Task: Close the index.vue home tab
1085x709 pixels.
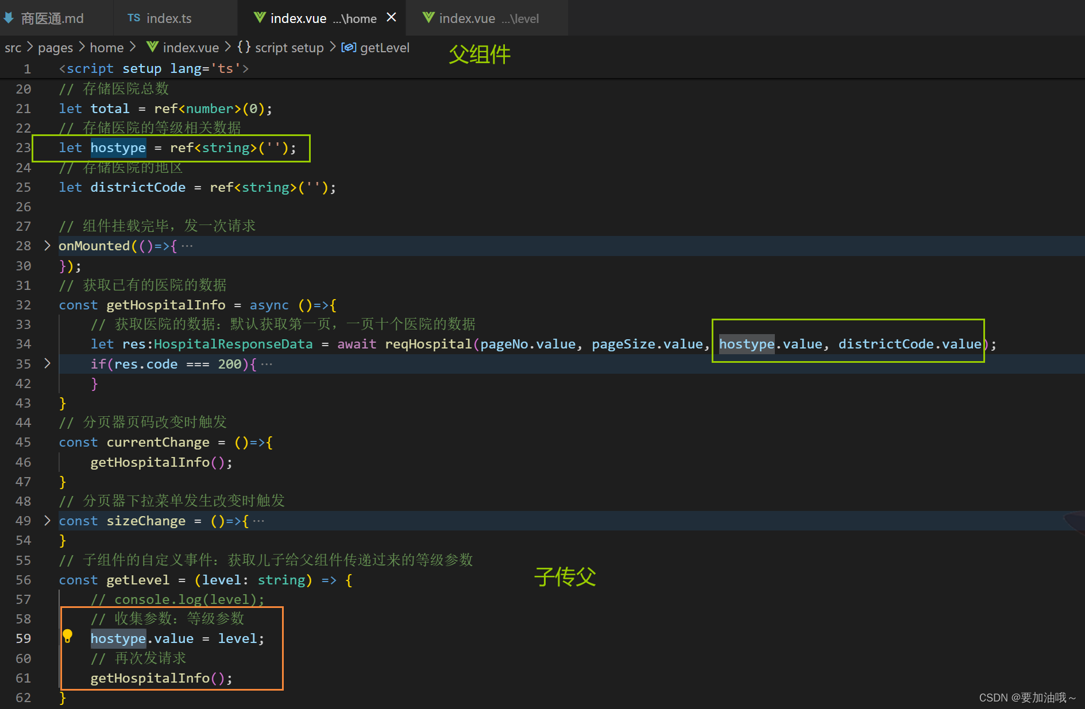Action: click(391, 17)
